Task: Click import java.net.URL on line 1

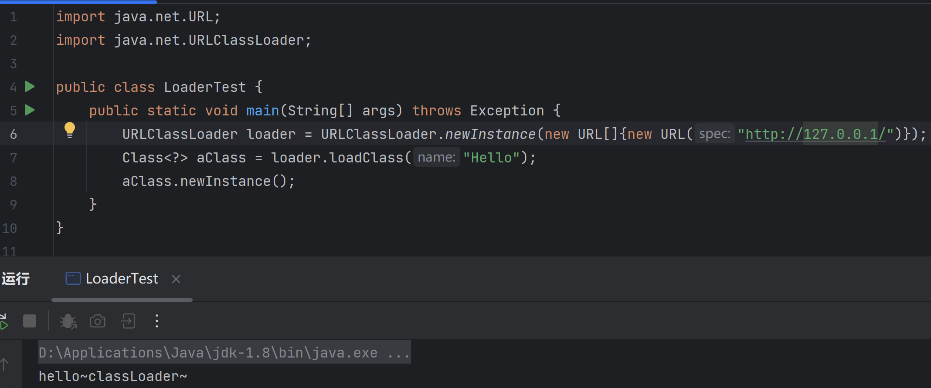Action: click(x=138, y=17)
